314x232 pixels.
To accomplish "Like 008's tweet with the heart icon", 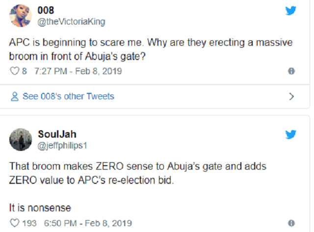I will click(14, 71).
